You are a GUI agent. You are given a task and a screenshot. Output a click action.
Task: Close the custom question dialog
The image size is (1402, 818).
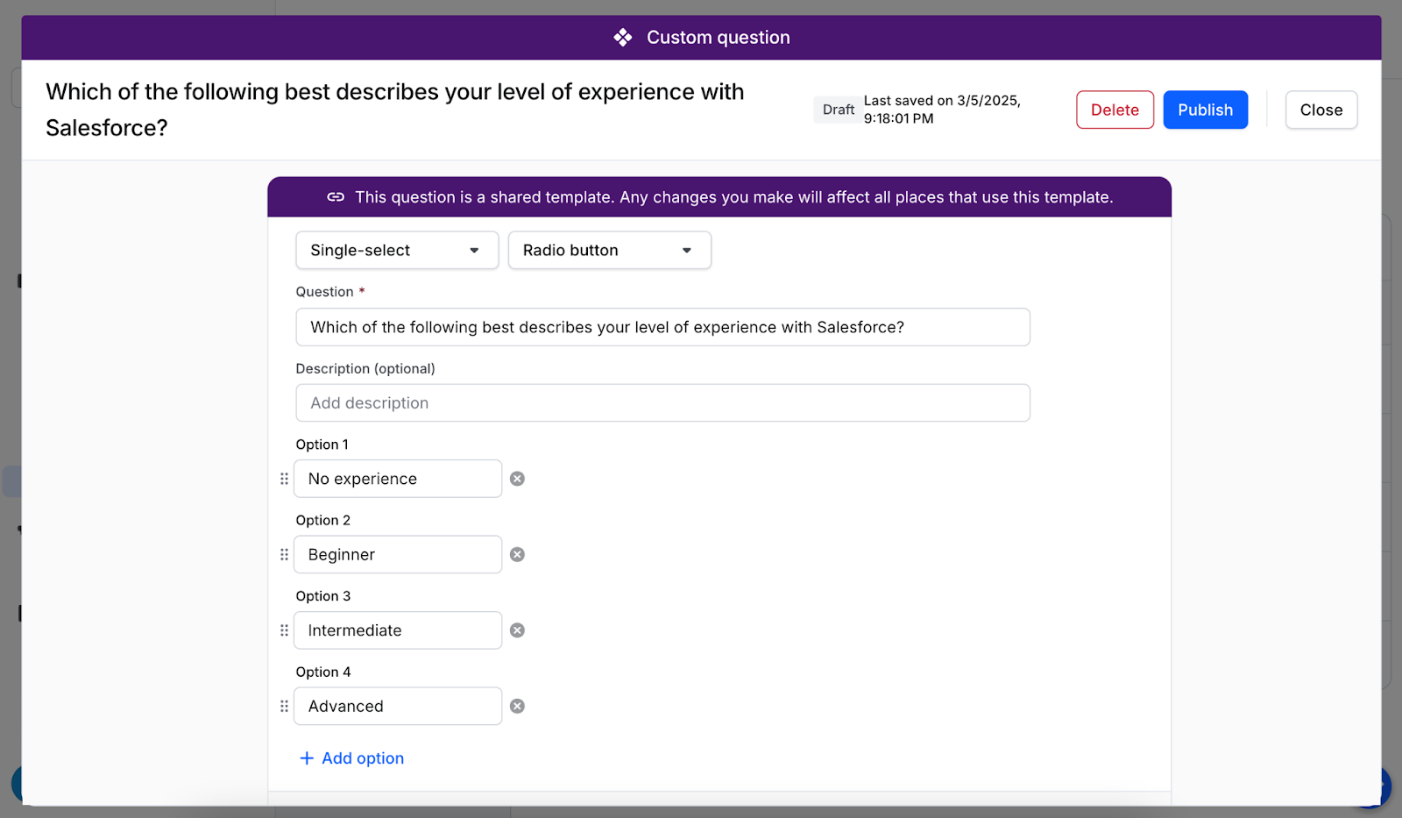pyautogui.click(x=1321, y=110)
